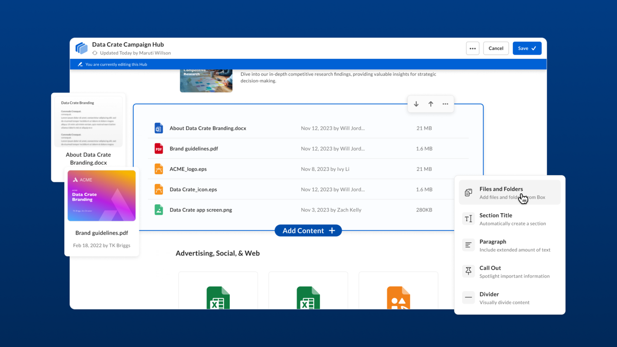
Task: Click the Data Crate hub logo icon
Action: click(81, 48)
